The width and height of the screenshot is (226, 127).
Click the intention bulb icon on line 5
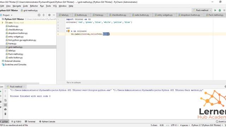click(x=69, y=31)
